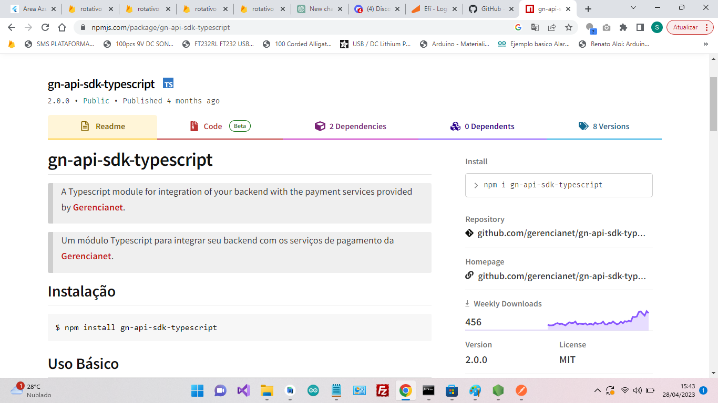Launch Visual Studio from taskbar

[243, 390]
